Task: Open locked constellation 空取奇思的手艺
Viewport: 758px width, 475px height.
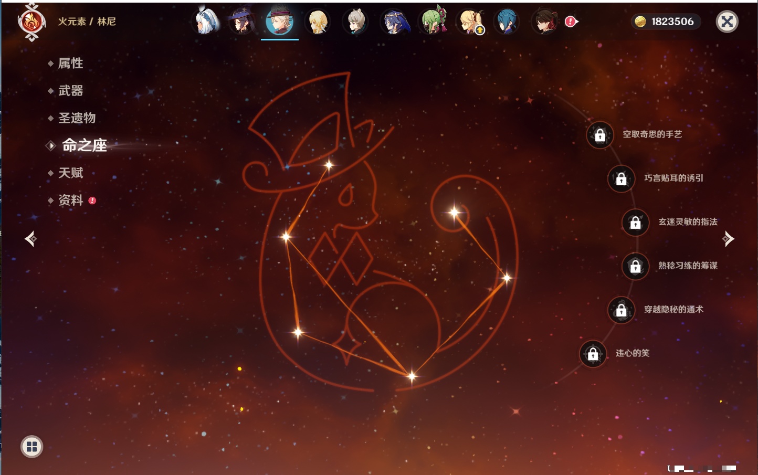Action: [600, 135]
